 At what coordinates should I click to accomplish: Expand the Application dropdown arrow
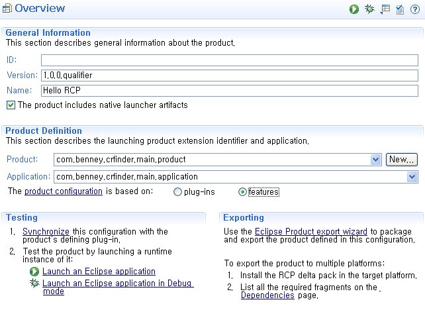(412, 177)
